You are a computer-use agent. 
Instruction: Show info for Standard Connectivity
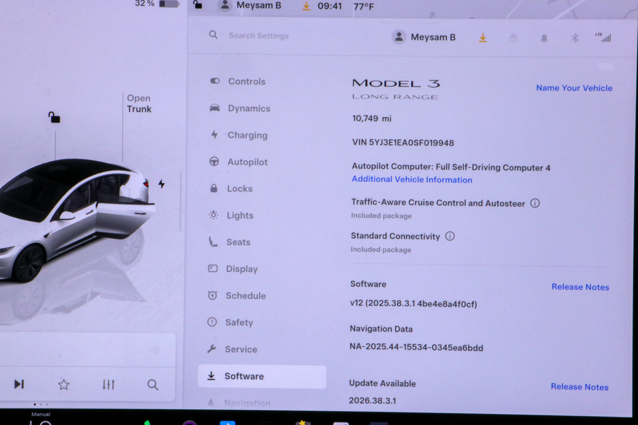click(x=450, y=236)
